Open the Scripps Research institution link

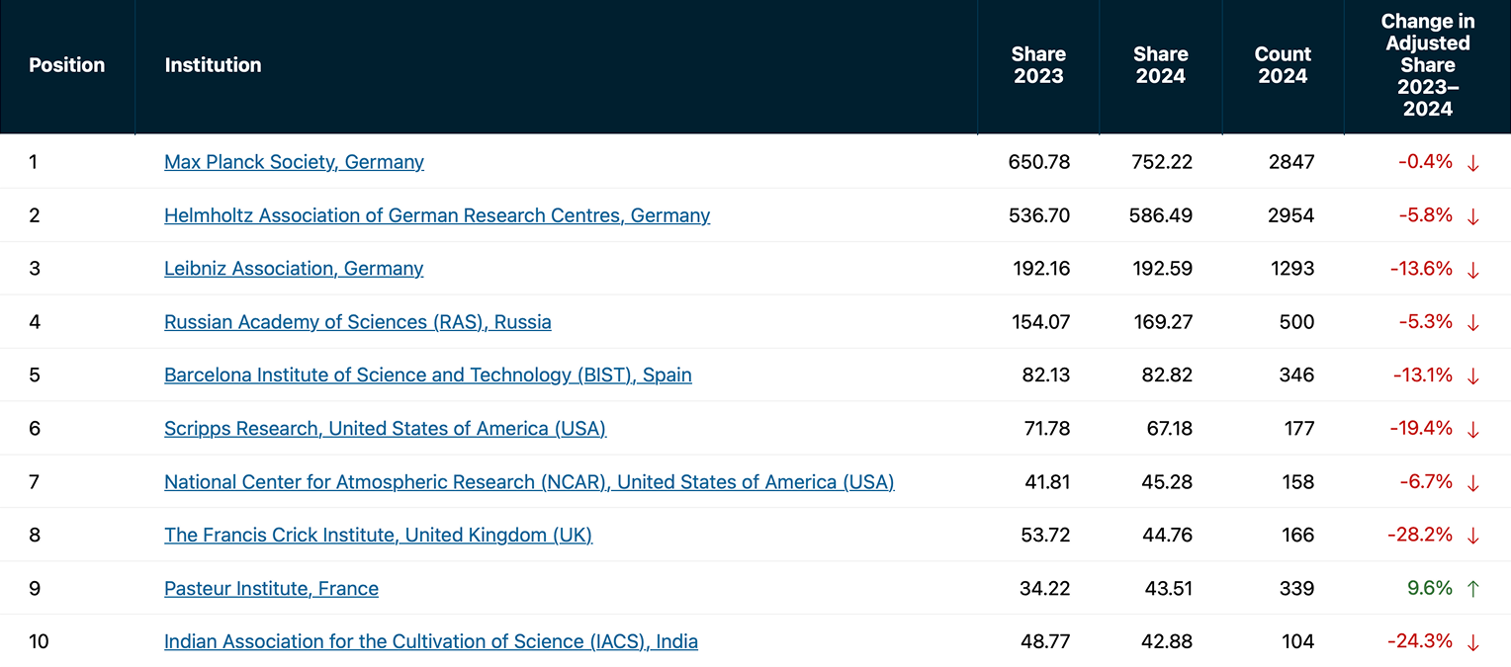click(x=385, y=429)
